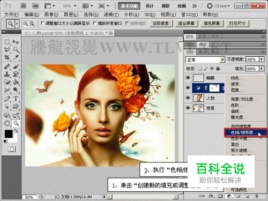
Task: Select the Rectangular Marquee tool
Action: [x=7, y=42]
